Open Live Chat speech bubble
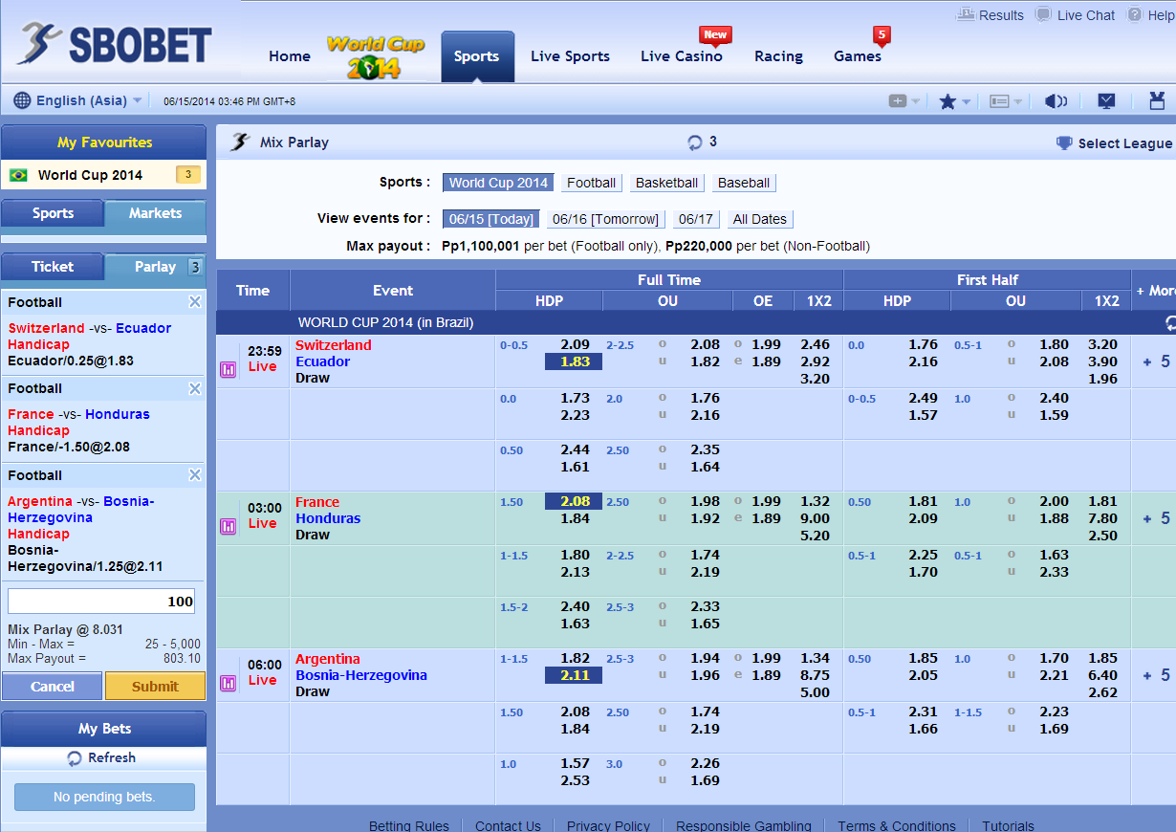This screenshot has width=1176, height=832. pos(1044,14)
